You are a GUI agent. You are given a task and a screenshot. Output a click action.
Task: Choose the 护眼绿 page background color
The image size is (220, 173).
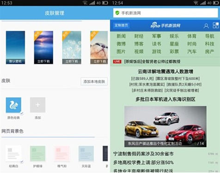(x=38, y=154)
